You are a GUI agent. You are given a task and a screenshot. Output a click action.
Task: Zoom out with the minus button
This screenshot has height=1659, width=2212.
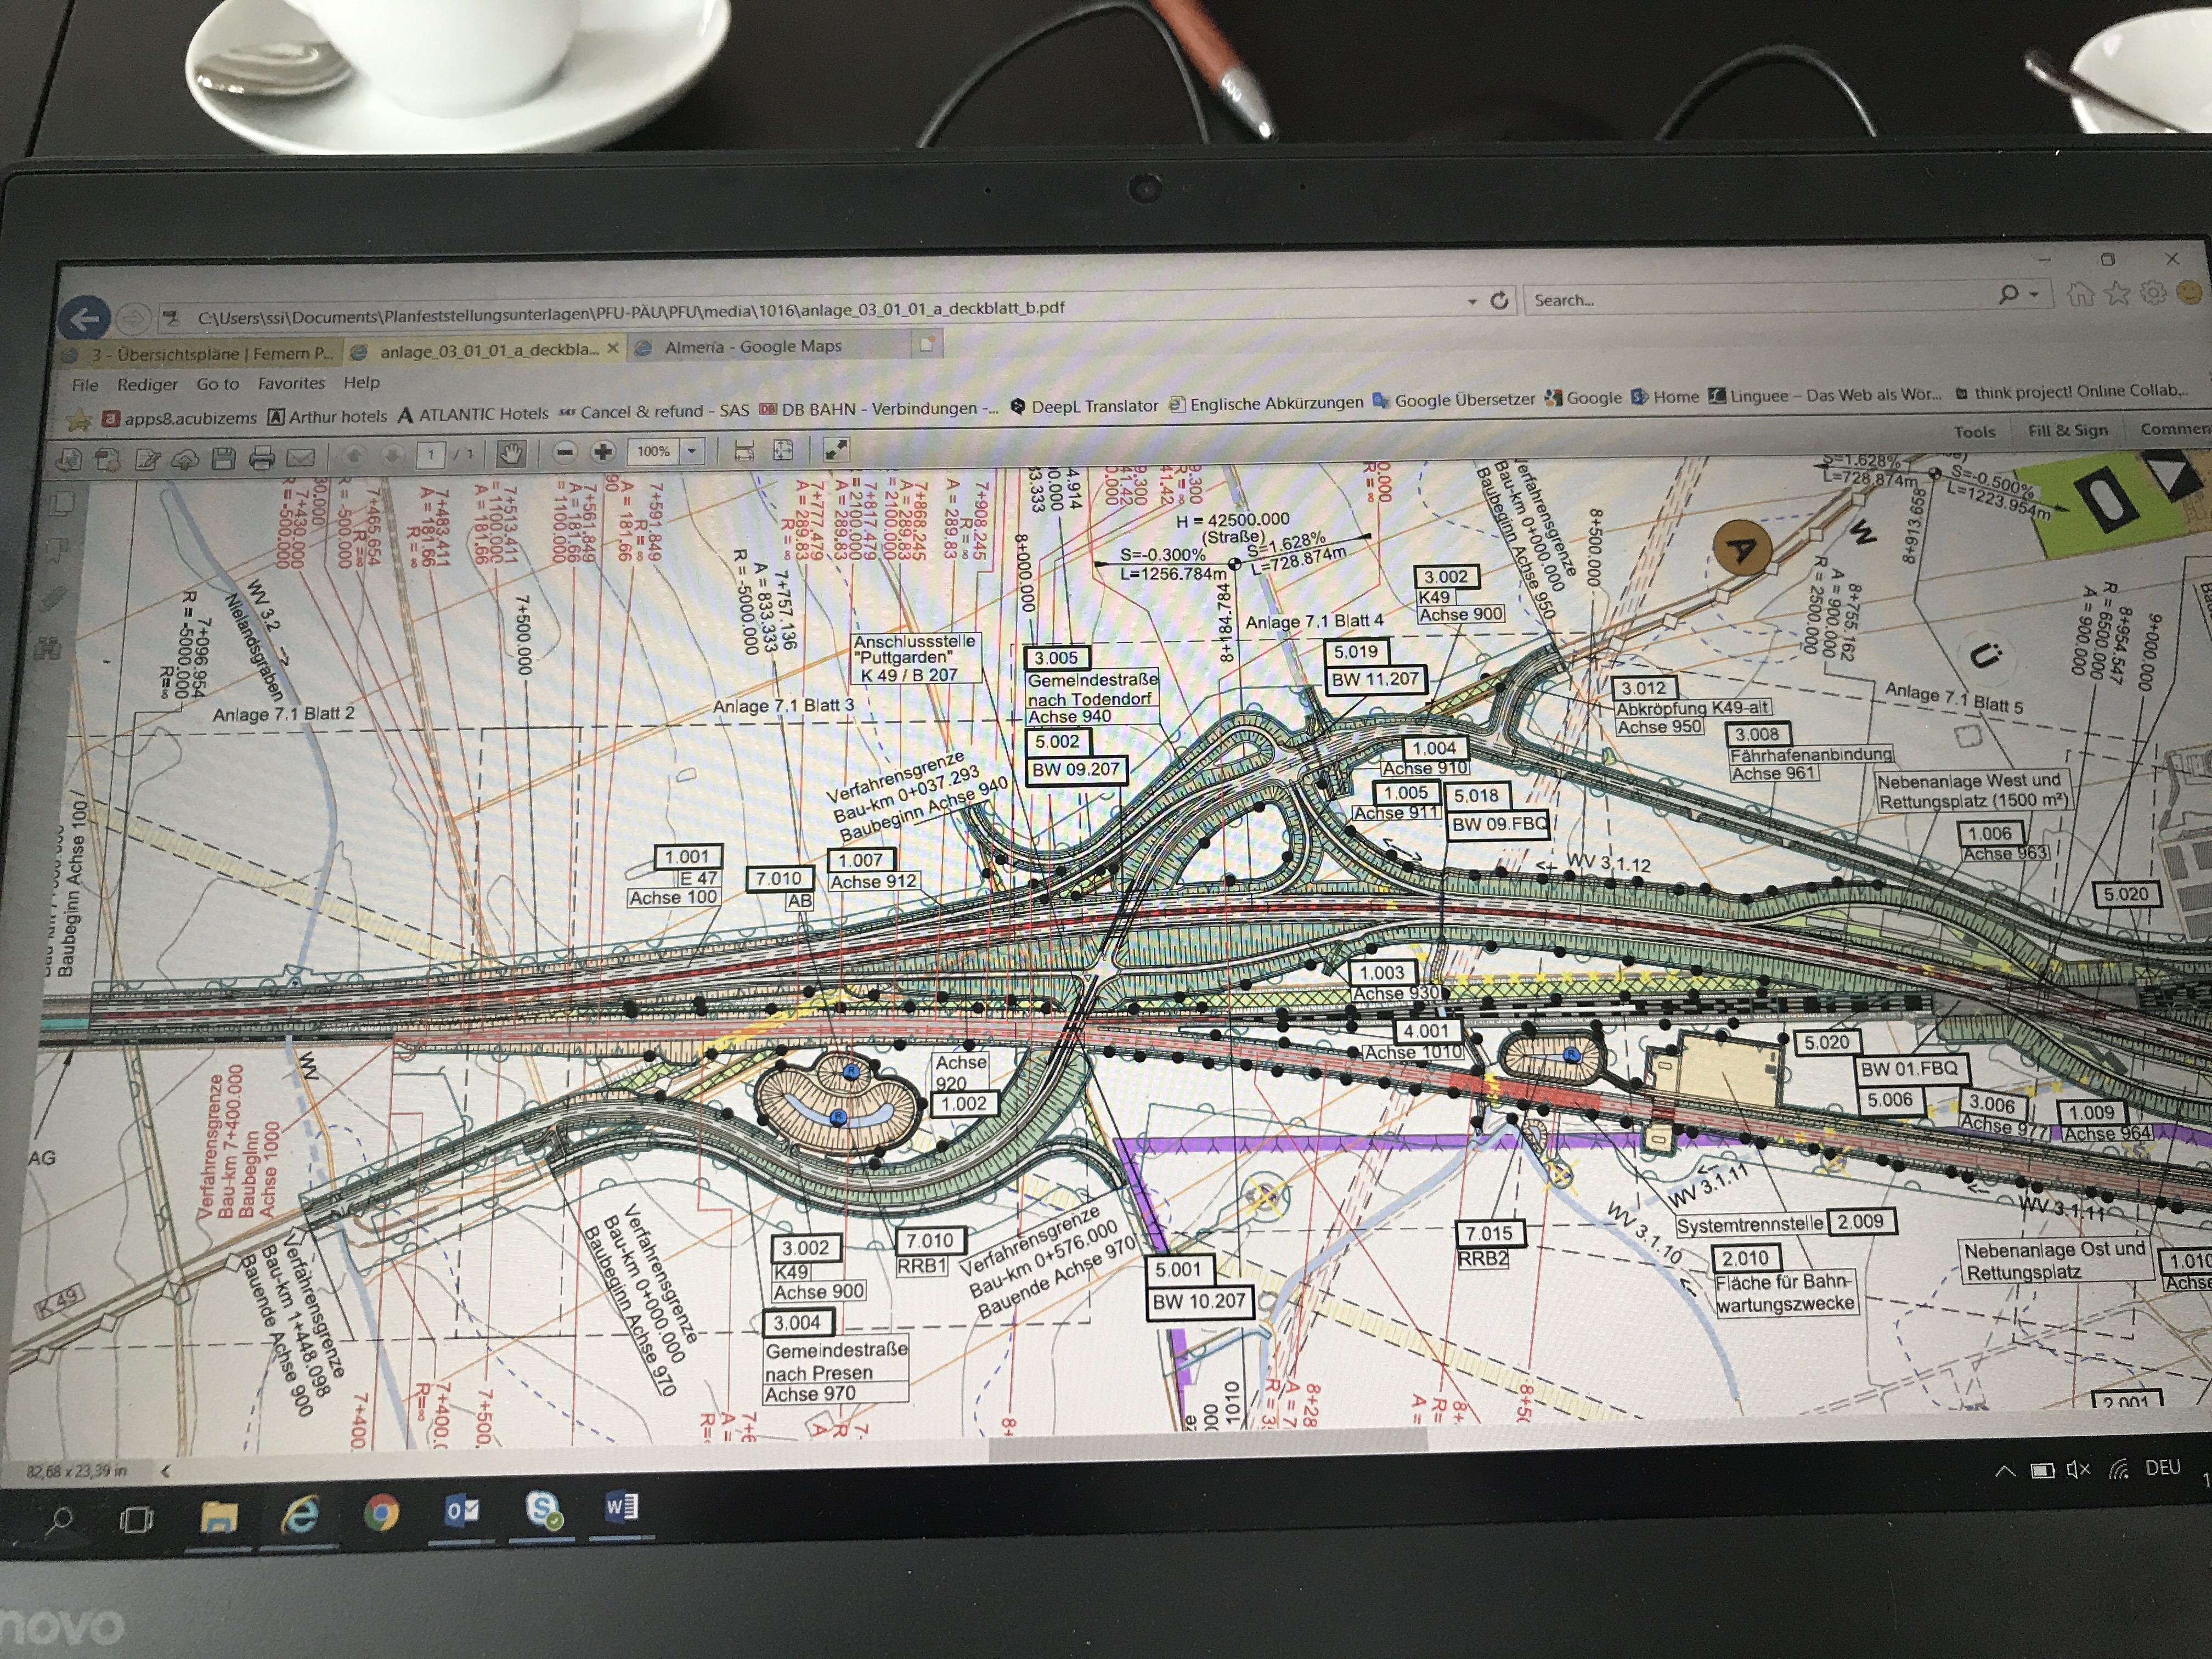[564, 453]
